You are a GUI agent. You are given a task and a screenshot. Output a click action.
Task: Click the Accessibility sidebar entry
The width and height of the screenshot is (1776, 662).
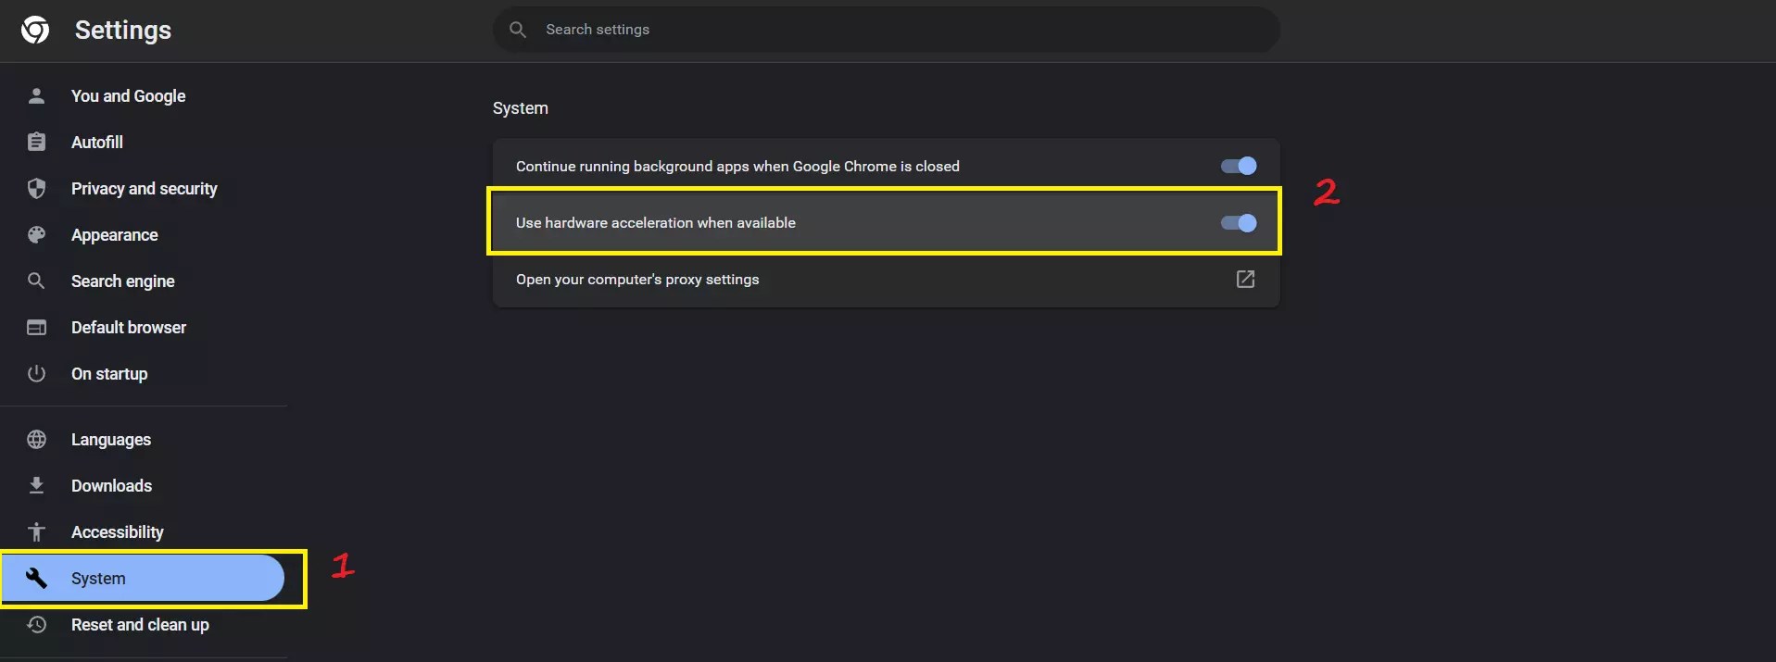117,531
